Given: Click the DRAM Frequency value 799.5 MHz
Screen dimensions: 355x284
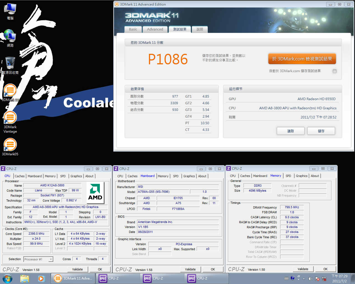Looking at the screenshot, I should click(x=292, y=207).
